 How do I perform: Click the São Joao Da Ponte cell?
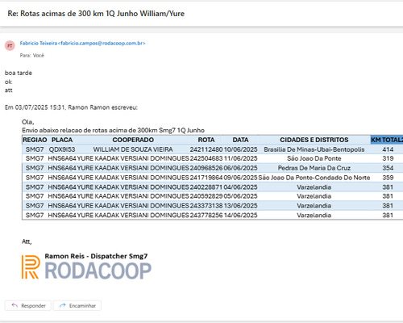[x=314, y=158]
